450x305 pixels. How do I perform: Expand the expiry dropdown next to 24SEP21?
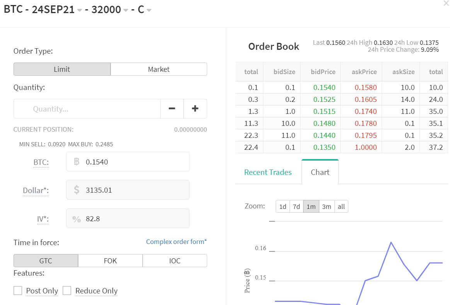pos(80,10)
